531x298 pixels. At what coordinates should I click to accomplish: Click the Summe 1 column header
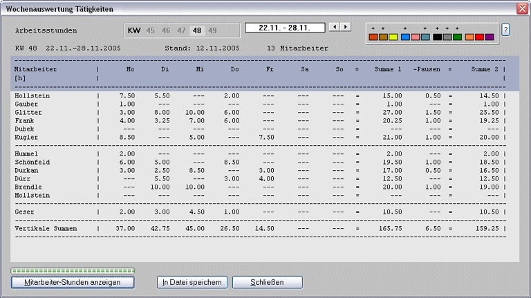pos(388,69)
